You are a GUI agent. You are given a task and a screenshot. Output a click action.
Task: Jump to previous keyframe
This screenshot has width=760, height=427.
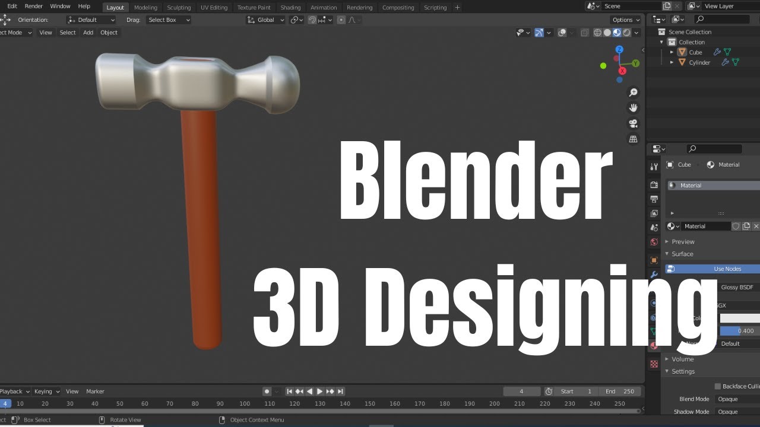tap(299, 391)
